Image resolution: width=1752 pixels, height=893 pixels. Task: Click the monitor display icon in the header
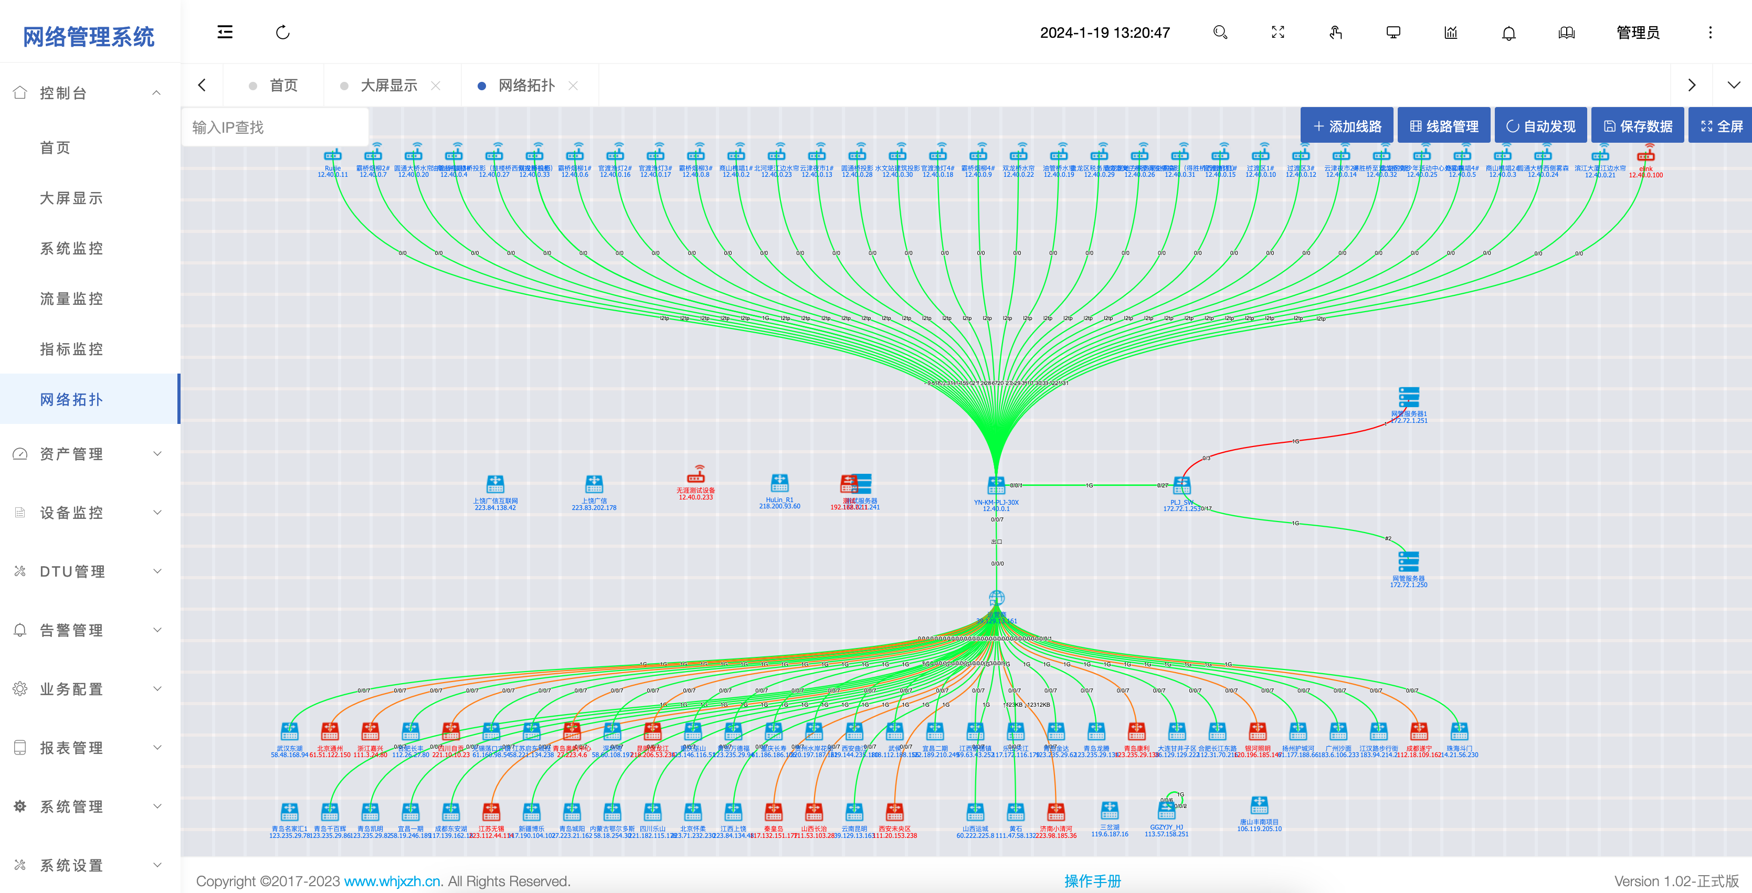click(x=1393, y=32)
